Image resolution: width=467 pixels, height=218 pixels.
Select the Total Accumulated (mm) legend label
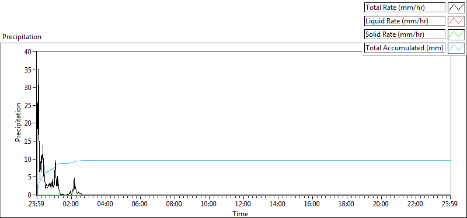coord(405,47)
